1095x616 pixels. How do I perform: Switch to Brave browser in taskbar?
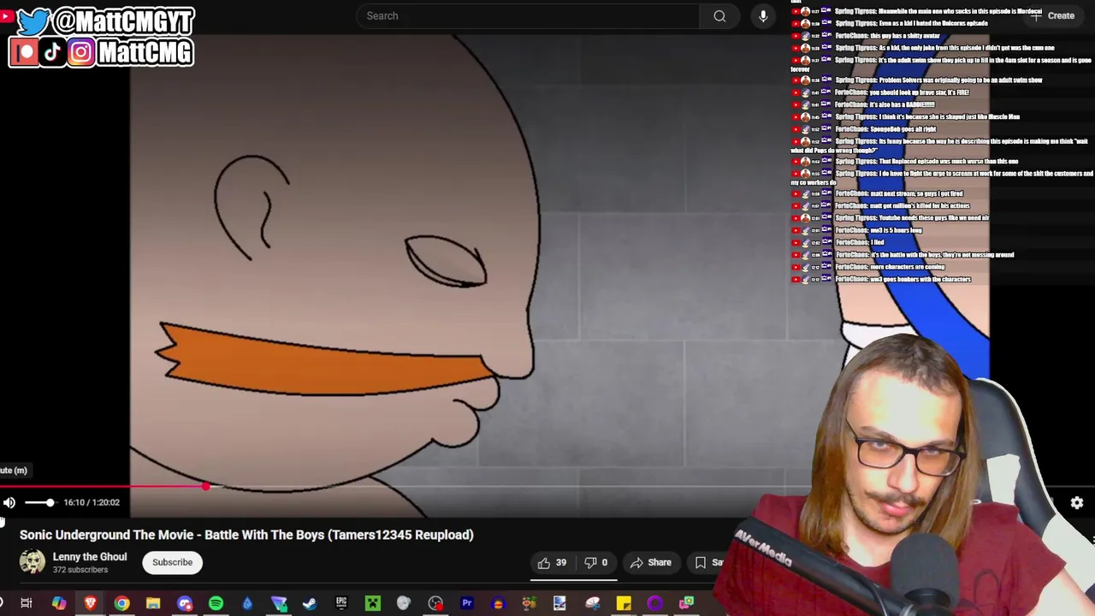click(x=90, y=603)
